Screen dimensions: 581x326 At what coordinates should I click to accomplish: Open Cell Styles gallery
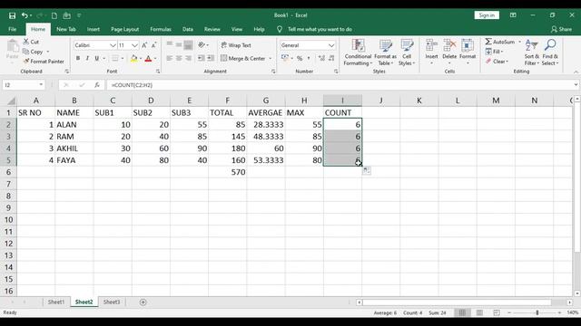407,53
